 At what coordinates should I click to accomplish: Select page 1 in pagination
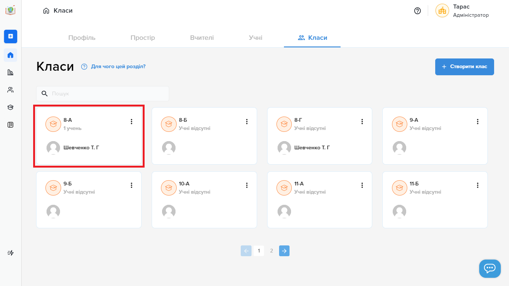(259, 251)
